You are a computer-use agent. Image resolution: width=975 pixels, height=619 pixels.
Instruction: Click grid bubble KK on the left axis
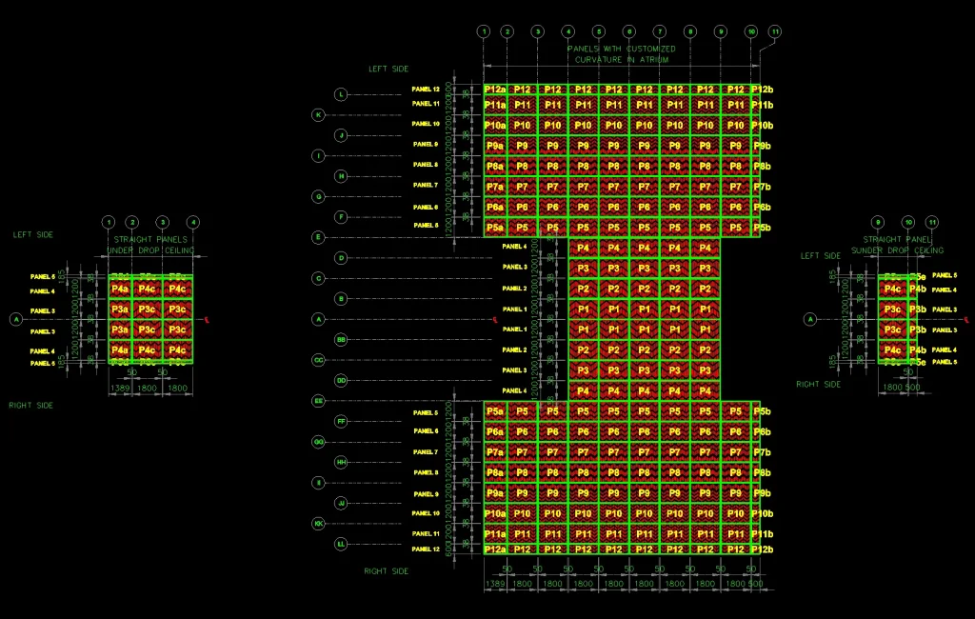(319, 524)
